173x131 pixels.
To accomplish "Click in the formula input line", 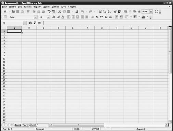I will click(107, 23).
